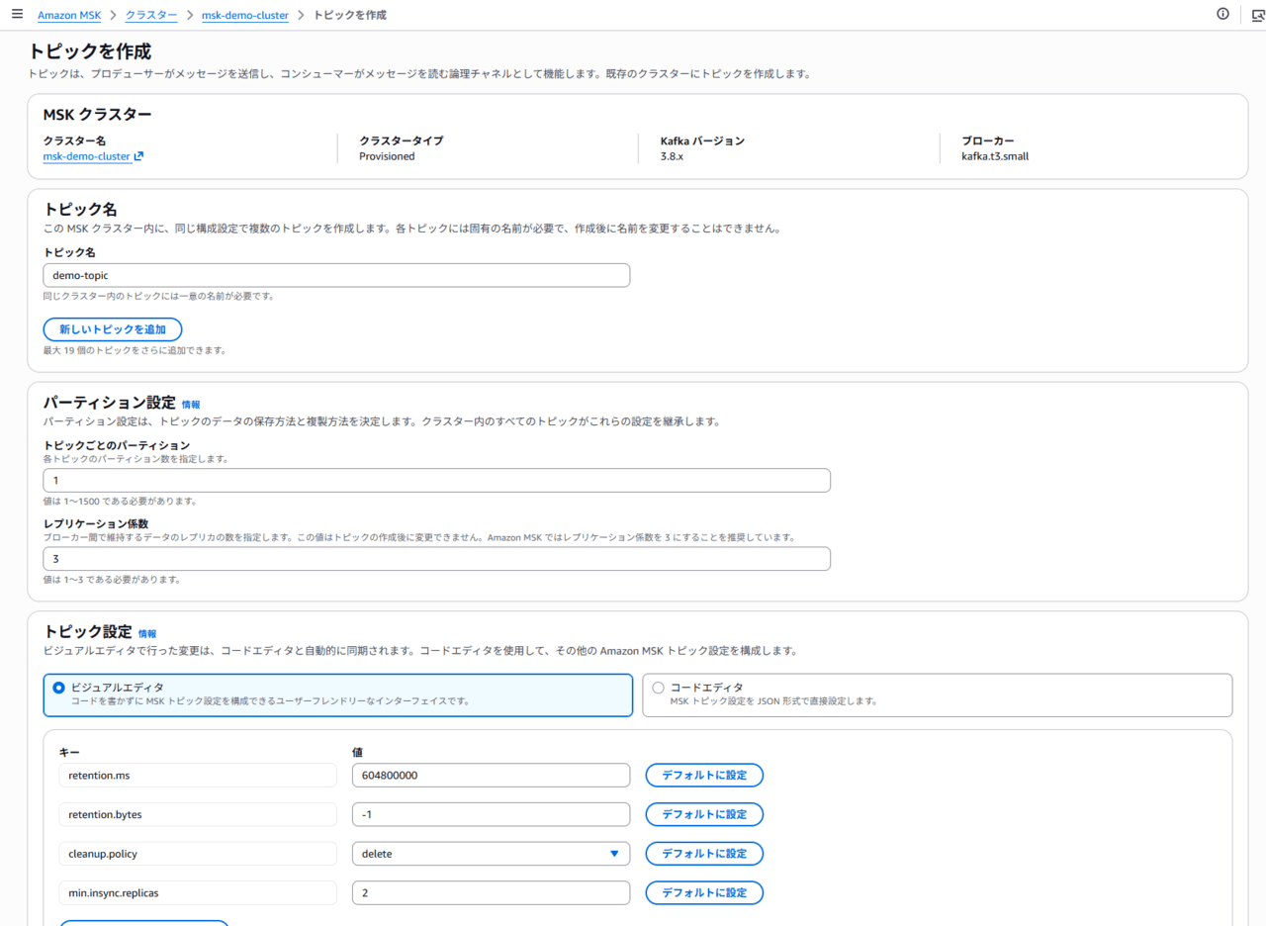Open 情報 link next to トピック設定

click(x=147, y=634)
